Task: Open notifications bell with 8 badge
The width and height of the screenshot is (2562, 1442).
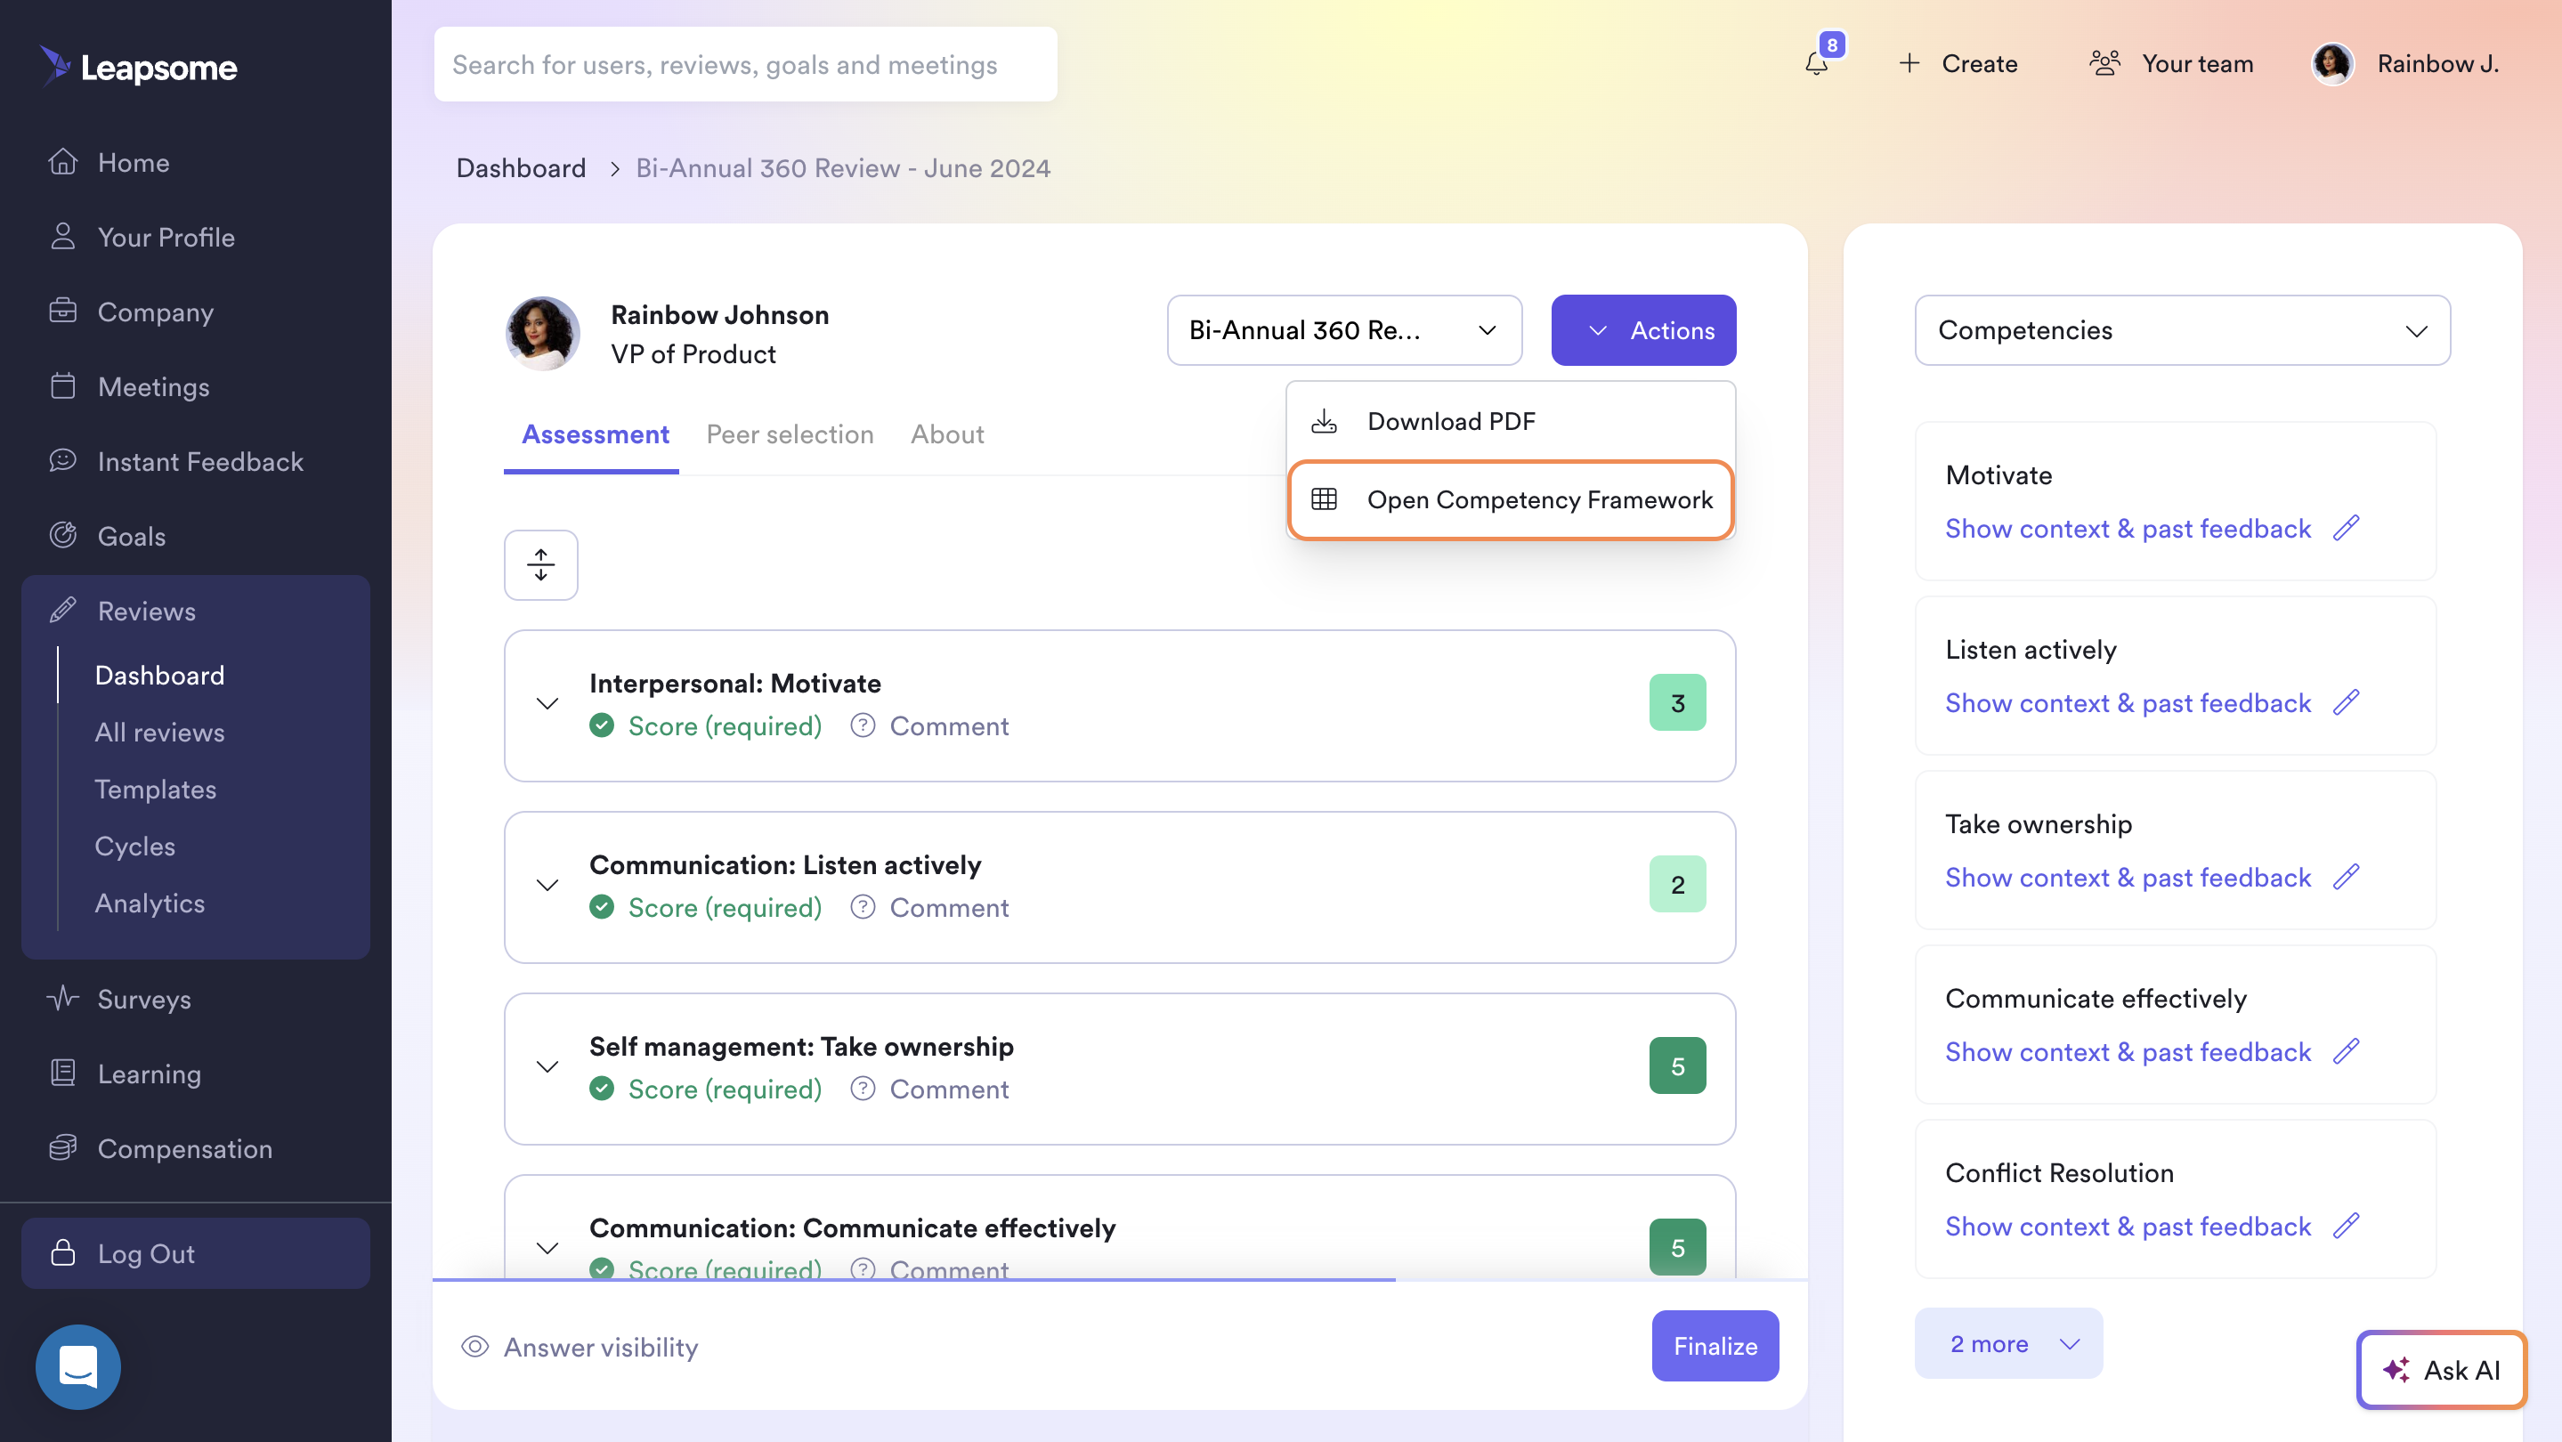Action: (x=1817, y=64)
